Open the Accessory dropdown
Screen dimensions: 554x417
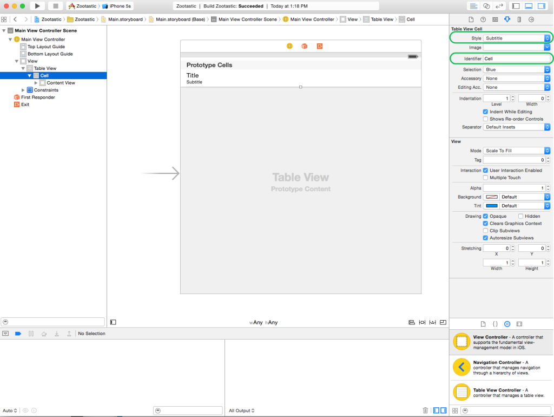point(517,79)
